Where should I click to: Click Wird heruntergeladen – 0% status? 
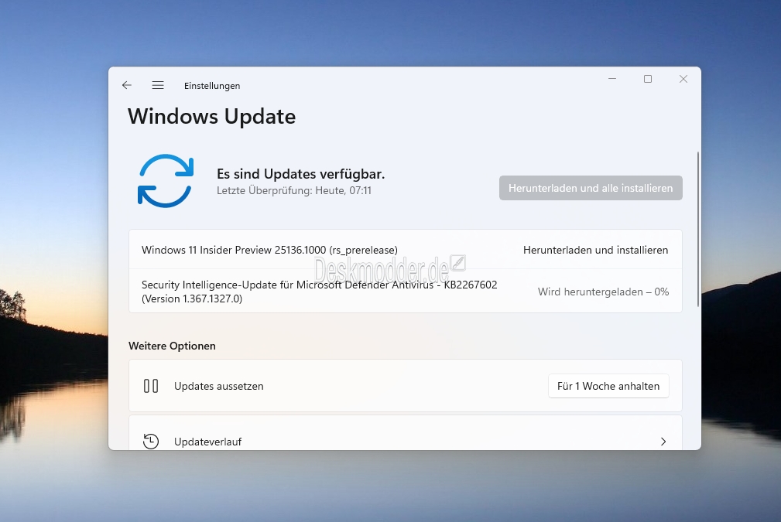tap(603, 292)
